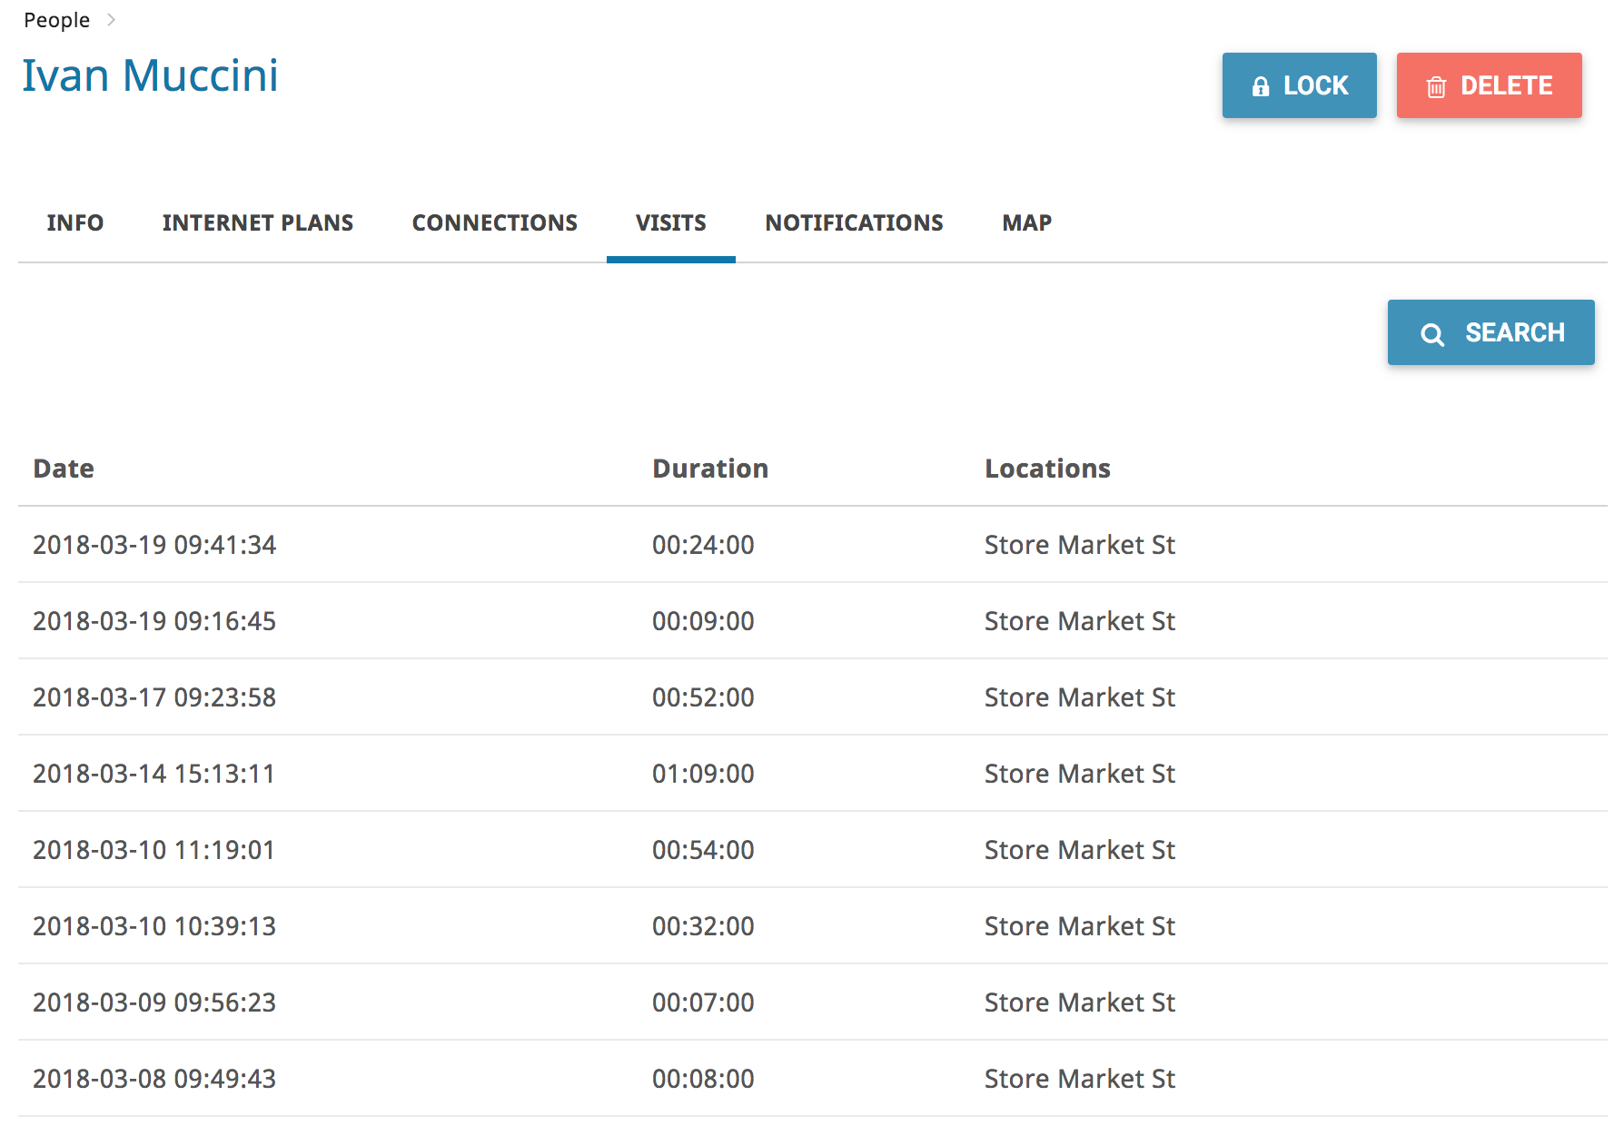Screen dimensions: 1624x1126
Task: Switch to the INTERNET PLANS tab
Action: point(258,222)
